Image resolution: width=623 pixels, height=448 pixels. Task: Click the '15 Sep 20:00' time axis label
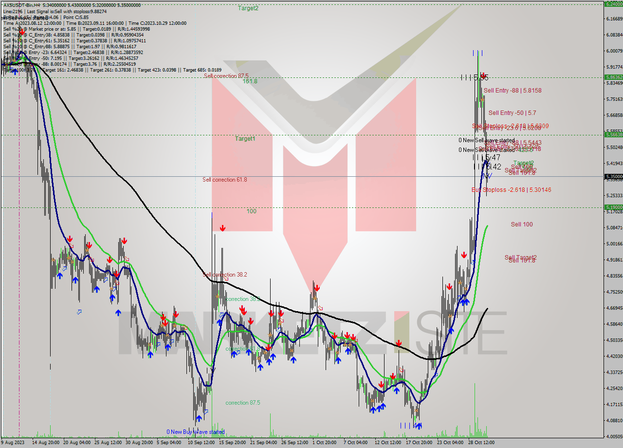coord(232,443)
